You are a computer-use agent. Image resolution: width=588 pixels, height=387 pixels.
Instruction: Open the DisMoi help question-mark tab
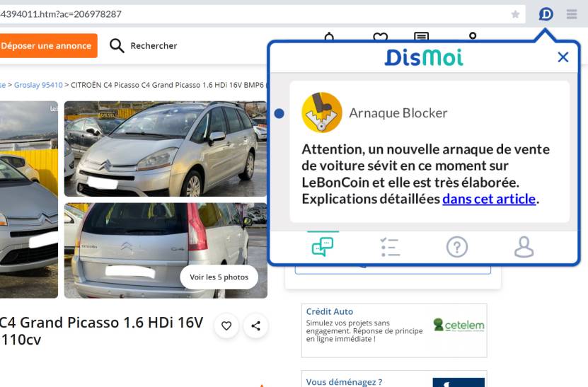(x=457, y=247)
